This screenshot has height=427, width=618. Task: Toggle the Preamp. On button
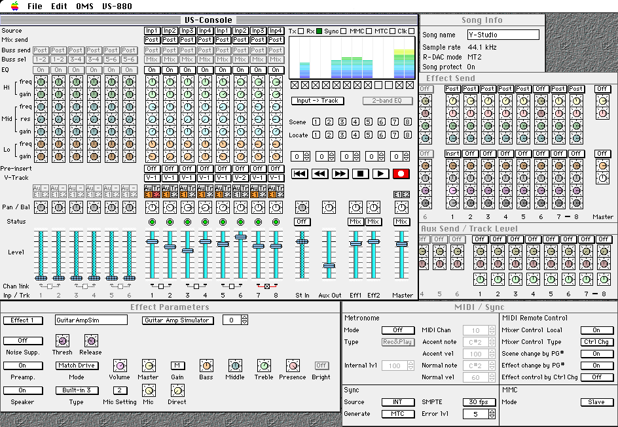23,366
